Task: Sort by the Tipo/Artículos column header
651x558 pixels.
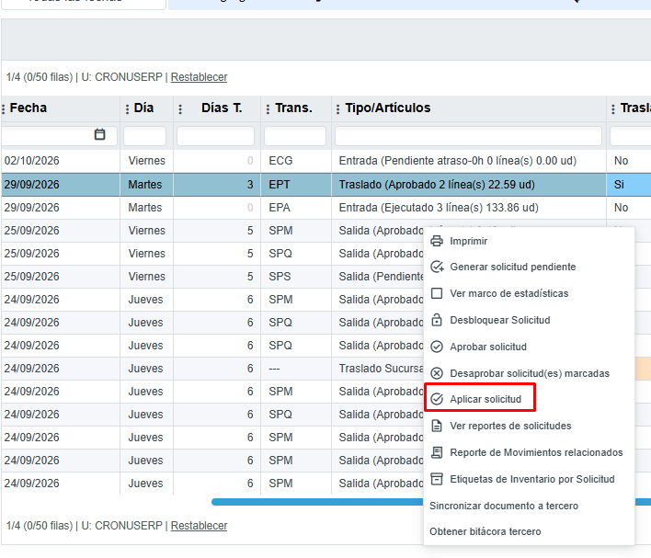Action: (388, 108)
